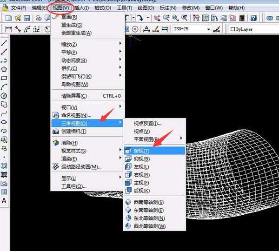Expand the 动态观察(B) submenu
Screen dimensions: 279x251
[87, 60]
